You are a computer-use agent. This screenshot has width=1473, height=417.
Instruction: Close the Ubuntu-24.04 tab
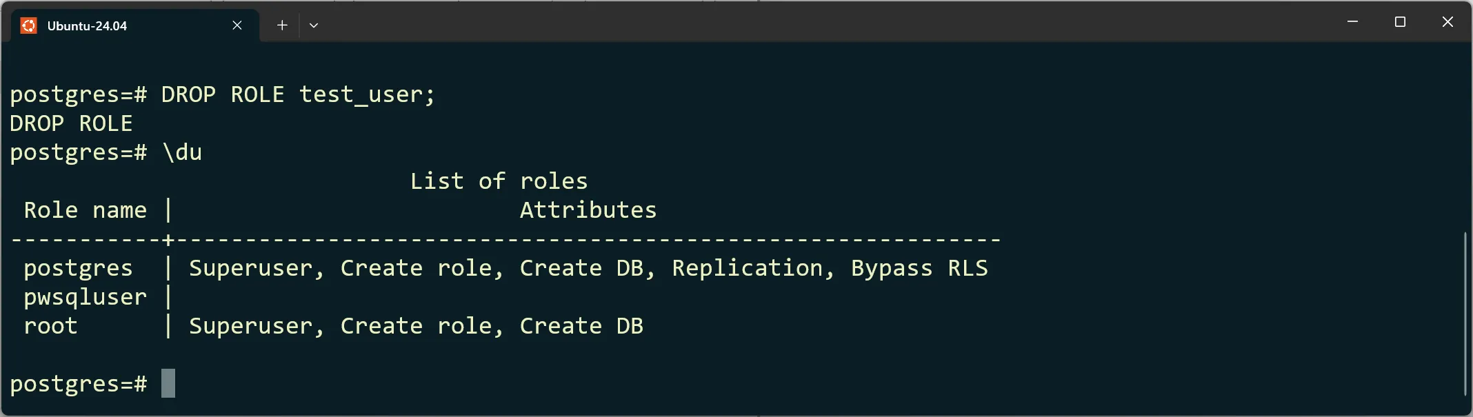237,26
